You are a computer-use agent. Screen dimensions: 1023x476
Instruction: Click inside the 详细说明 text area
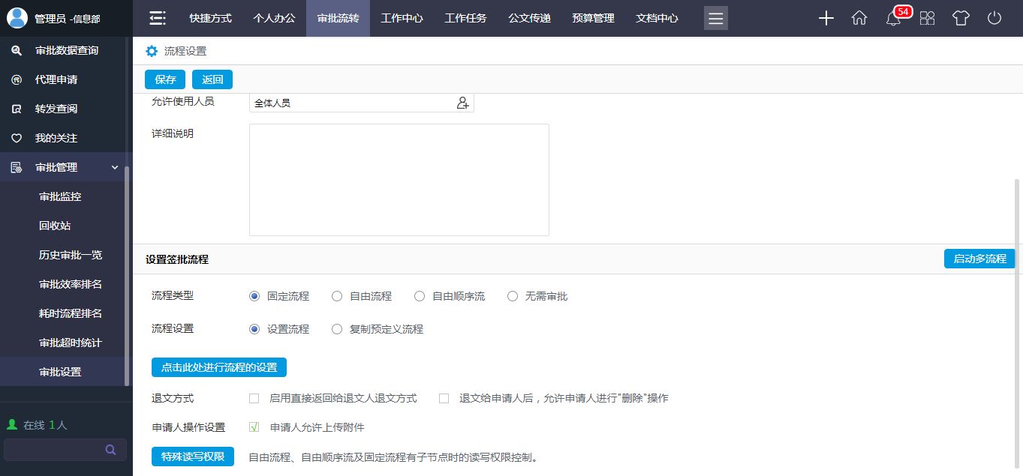point(399,180)
